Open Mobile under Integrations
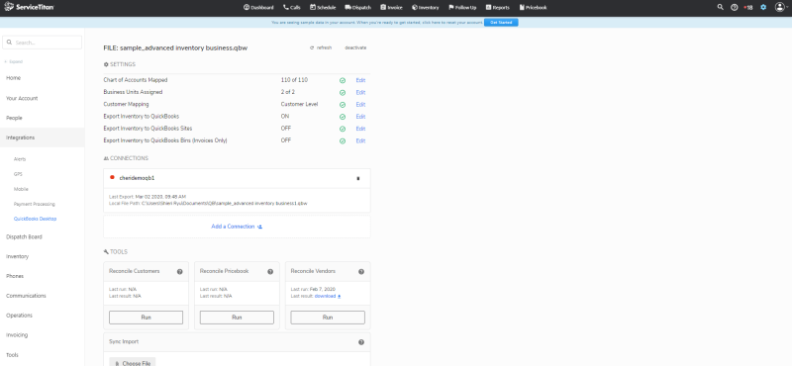 coord(21,189)
